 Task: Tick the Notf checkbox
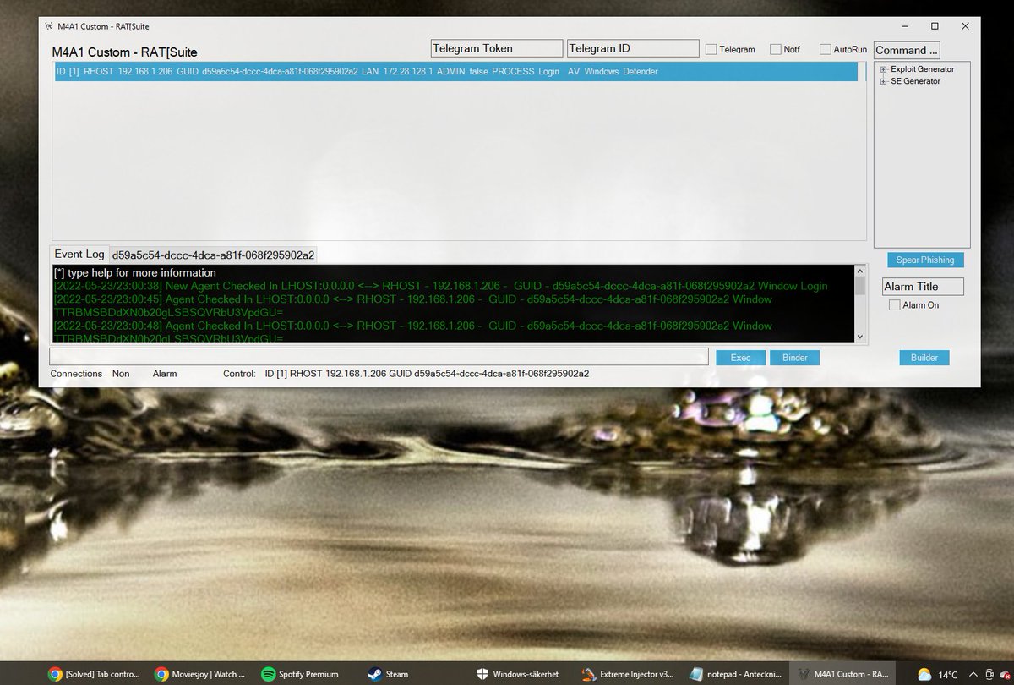[775, 49]
